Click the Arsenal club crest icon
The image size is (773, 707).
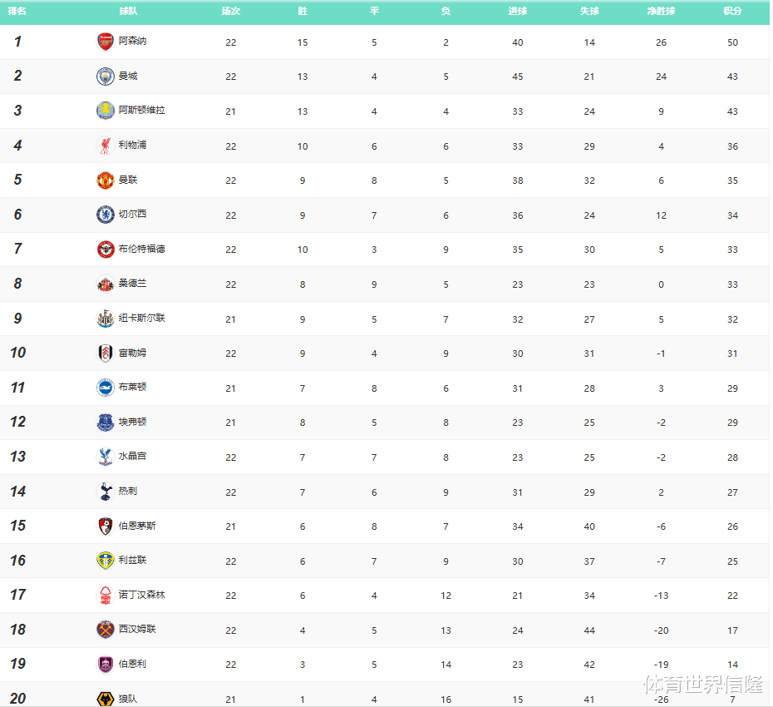pyautogui.click(x=106, y=42)
